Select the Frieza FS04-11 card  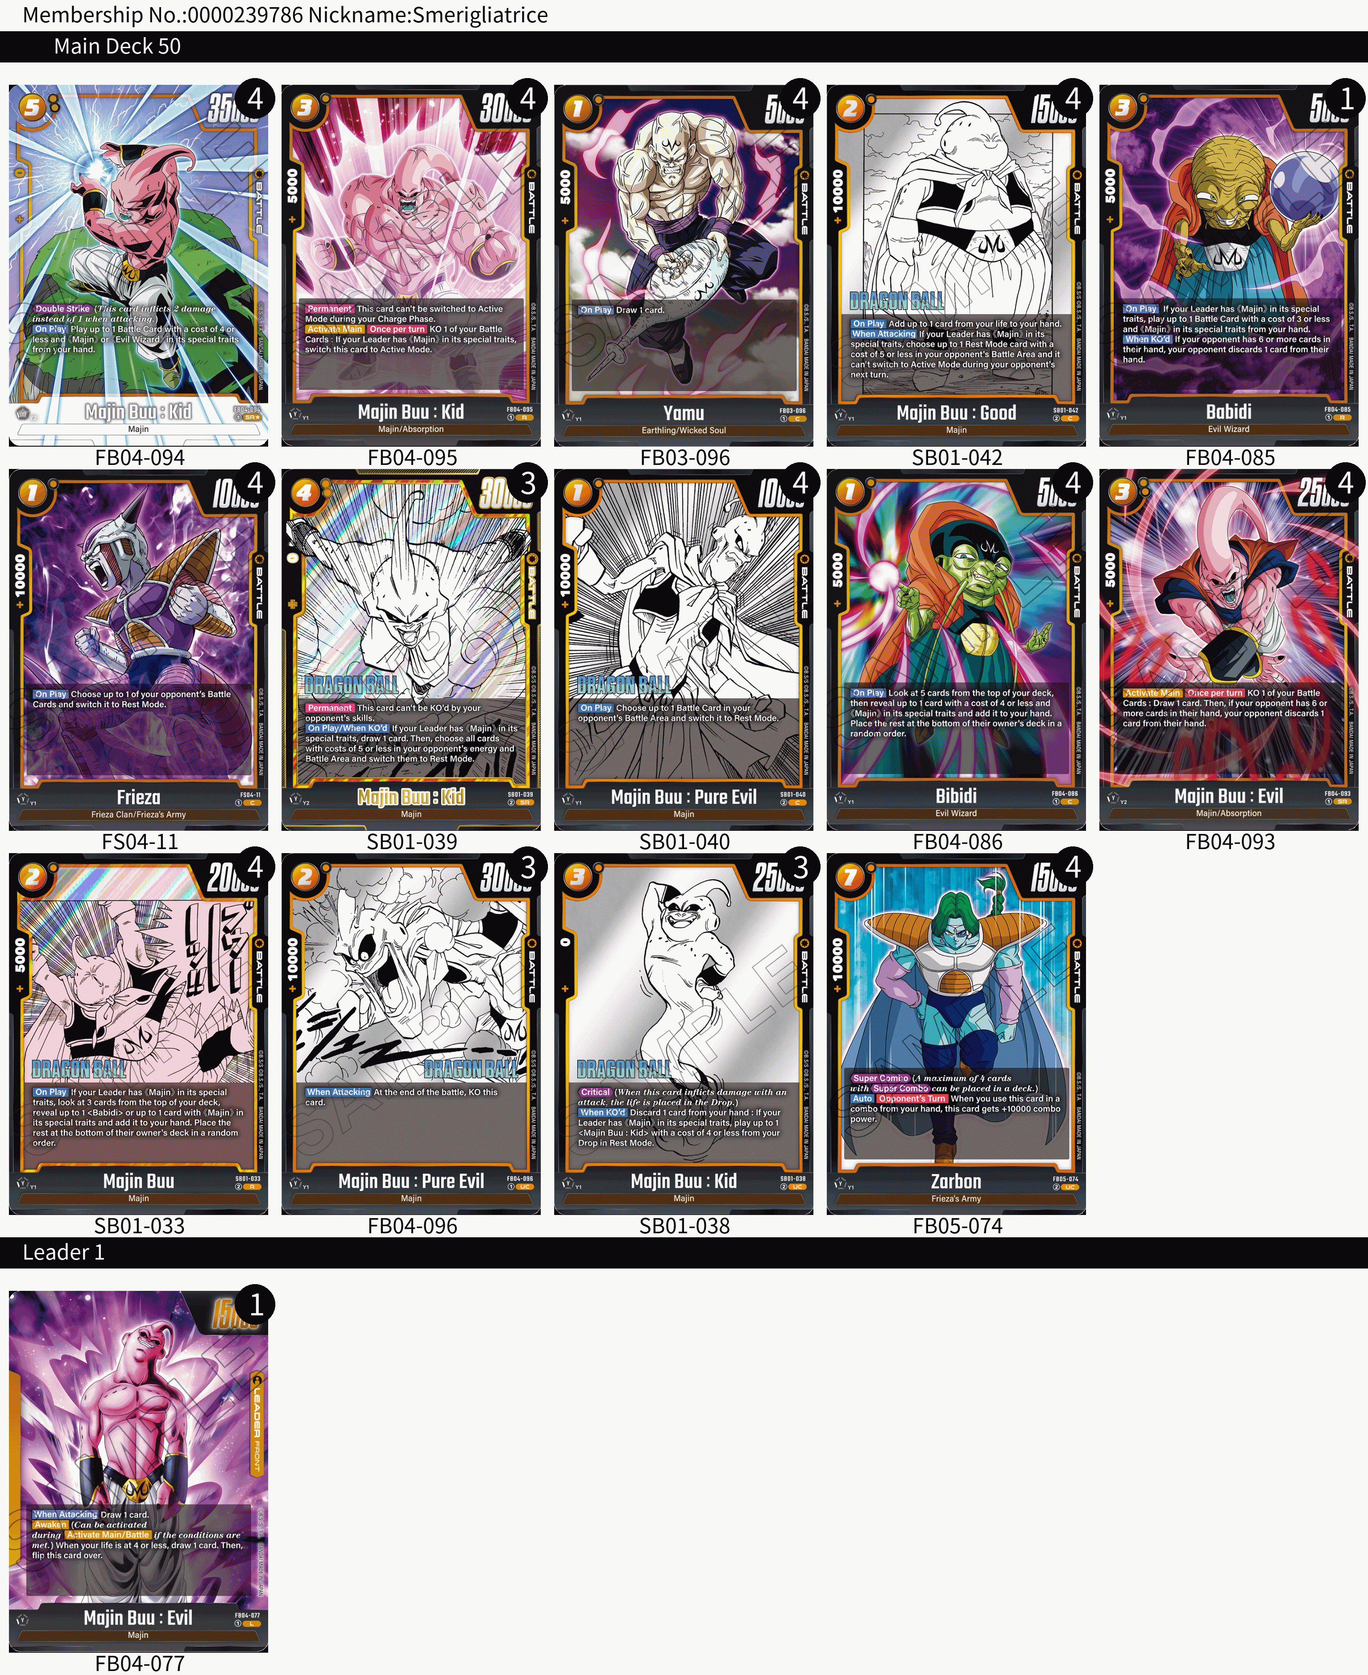click(x=139, y=650)
